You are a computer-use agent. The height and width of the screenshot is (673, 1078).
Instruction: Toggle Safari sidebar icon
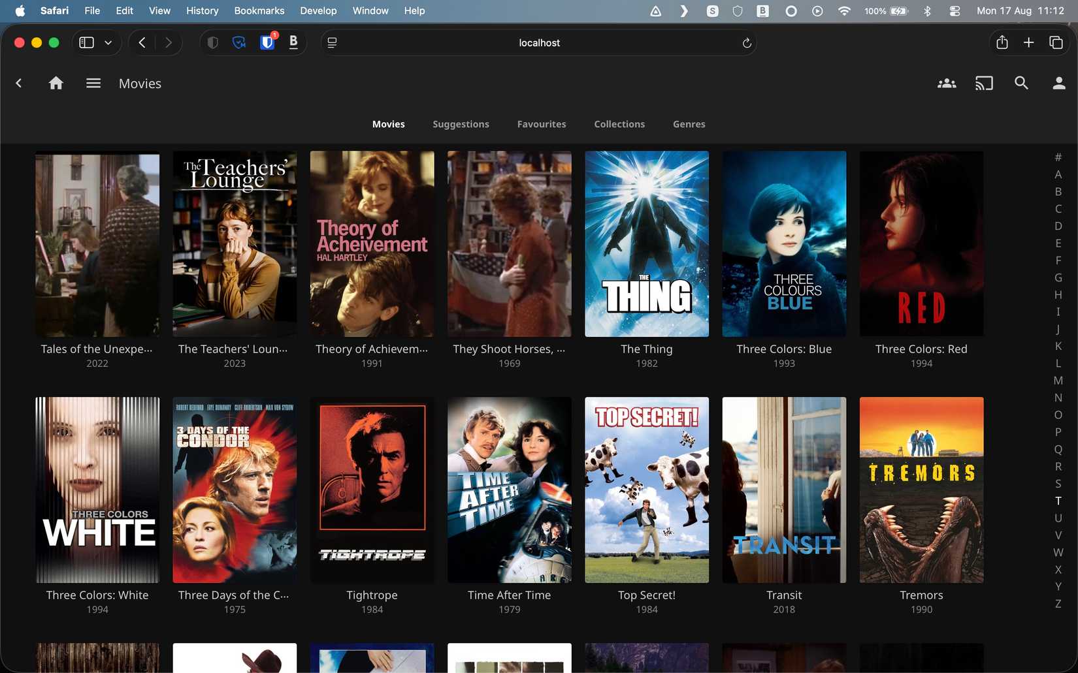tap(86, 42)
